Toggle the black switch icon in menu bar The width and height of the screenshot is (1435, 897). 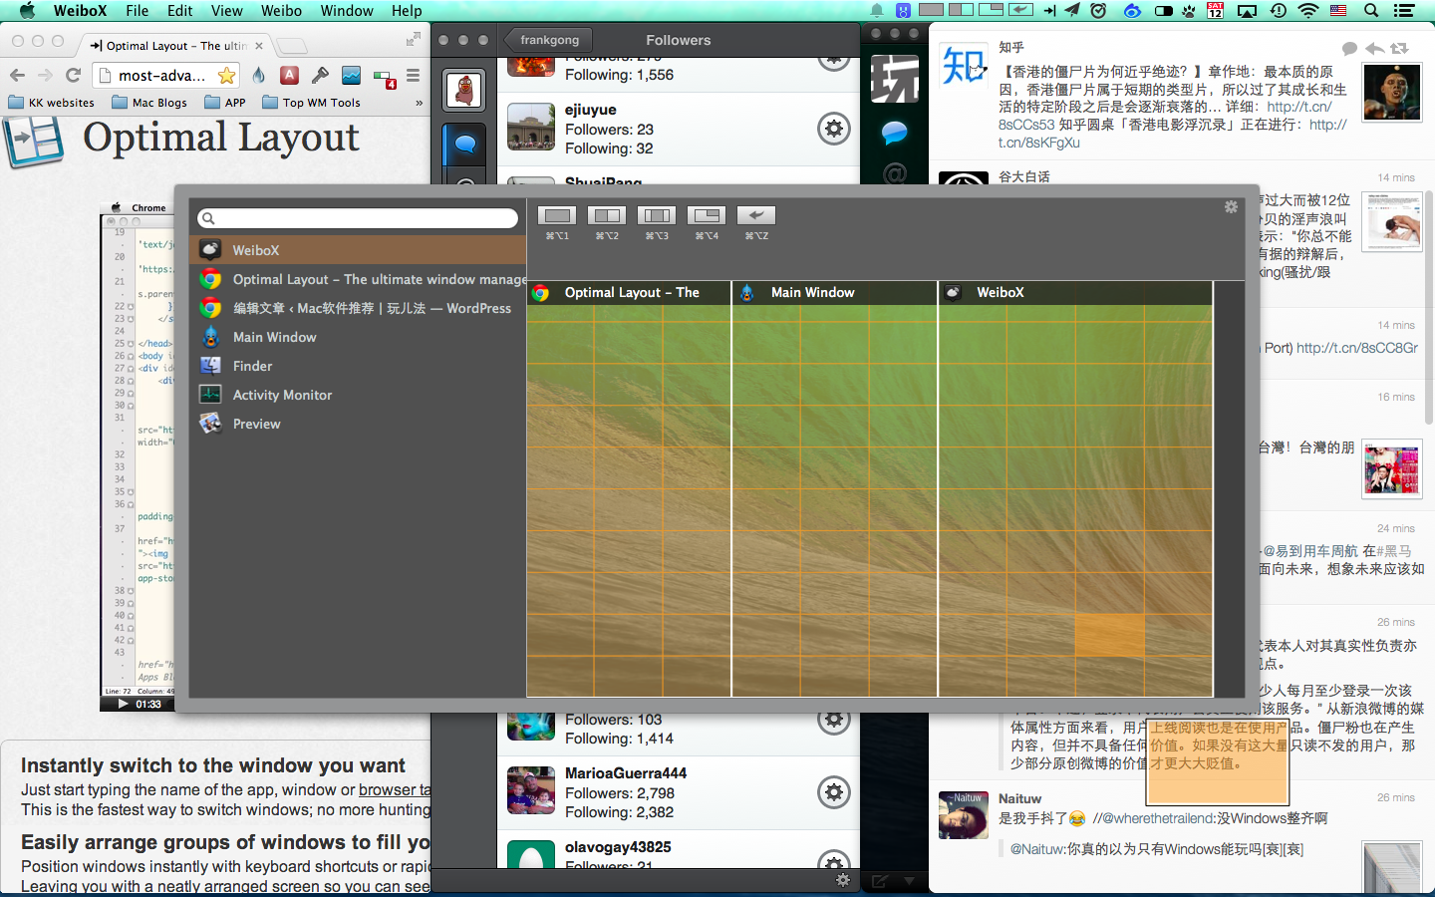[x=1163, y=11]
